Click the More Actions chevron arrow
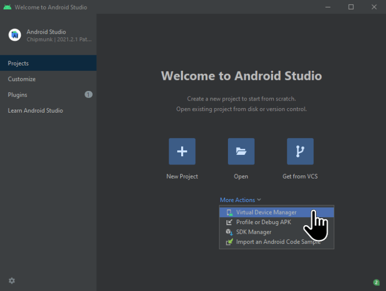 [259, 200]
